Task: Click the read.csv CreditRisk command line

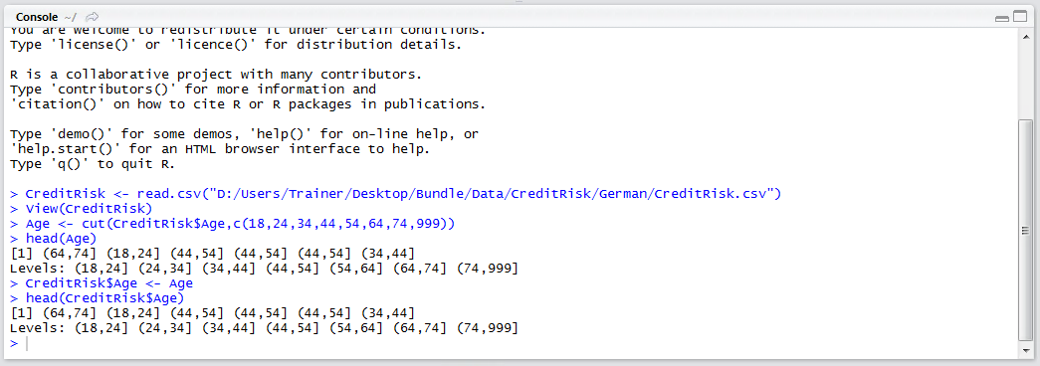Action: (396, 194)
